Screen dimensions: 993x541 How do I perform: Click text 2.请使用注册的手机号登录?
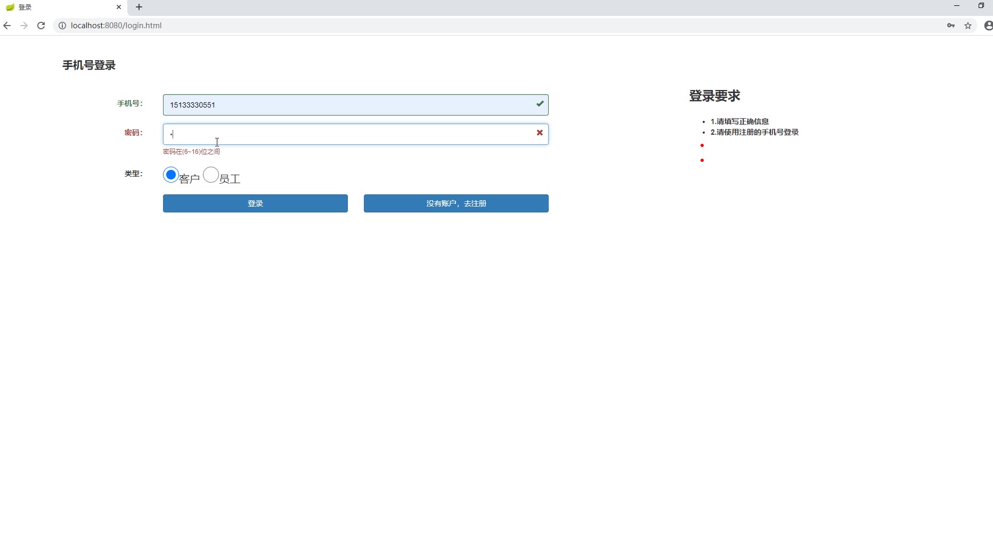coord(754,132)
